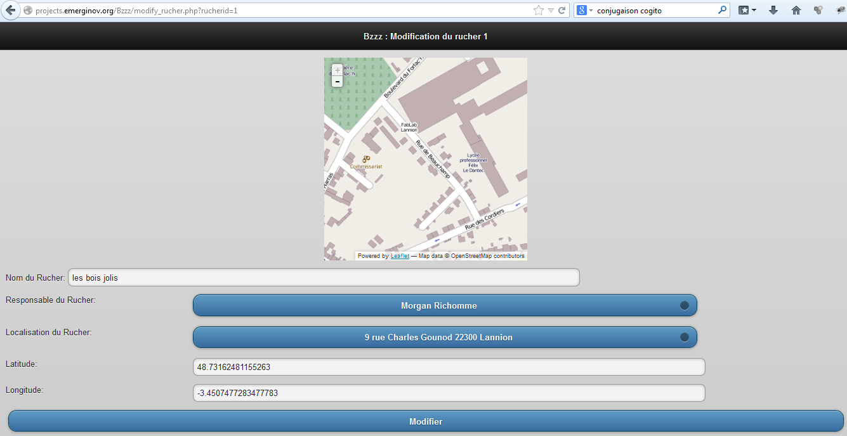Bookmark this page with the star icon

[539, 10]
